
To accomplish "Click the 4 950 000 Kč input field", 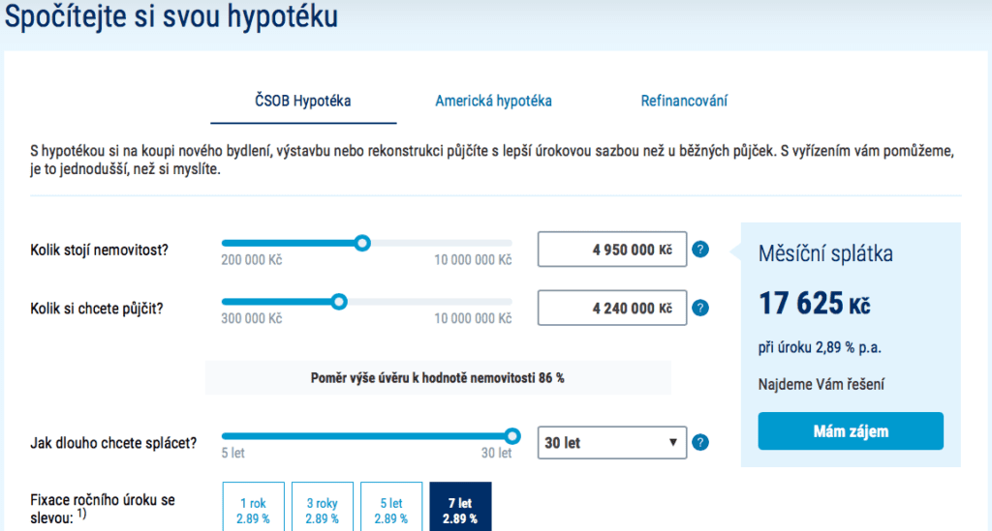I will (612, 250).
